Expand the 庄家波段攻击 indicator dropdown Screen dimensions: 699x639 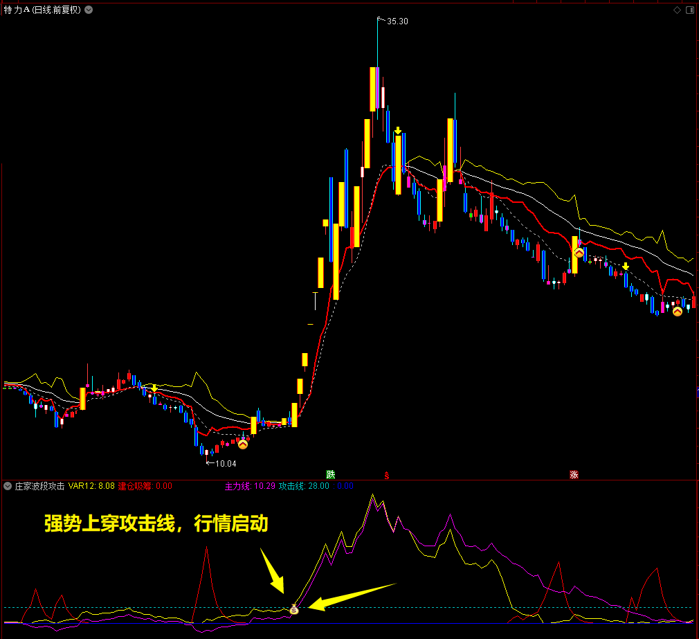click(x=8, y=486)
